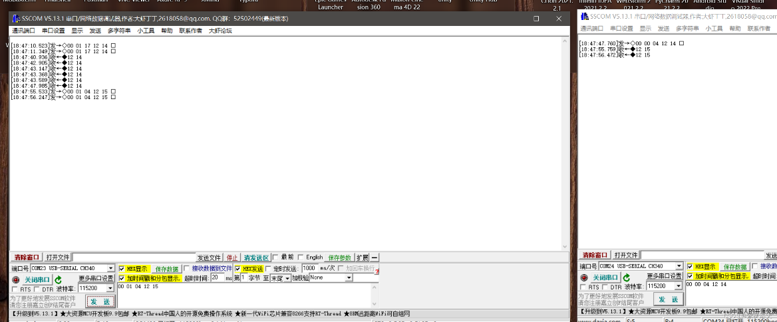Expand the 加校验 None checksum dropdown

349,277
